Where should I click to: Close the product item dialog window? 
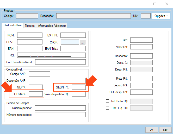(166, 4)
